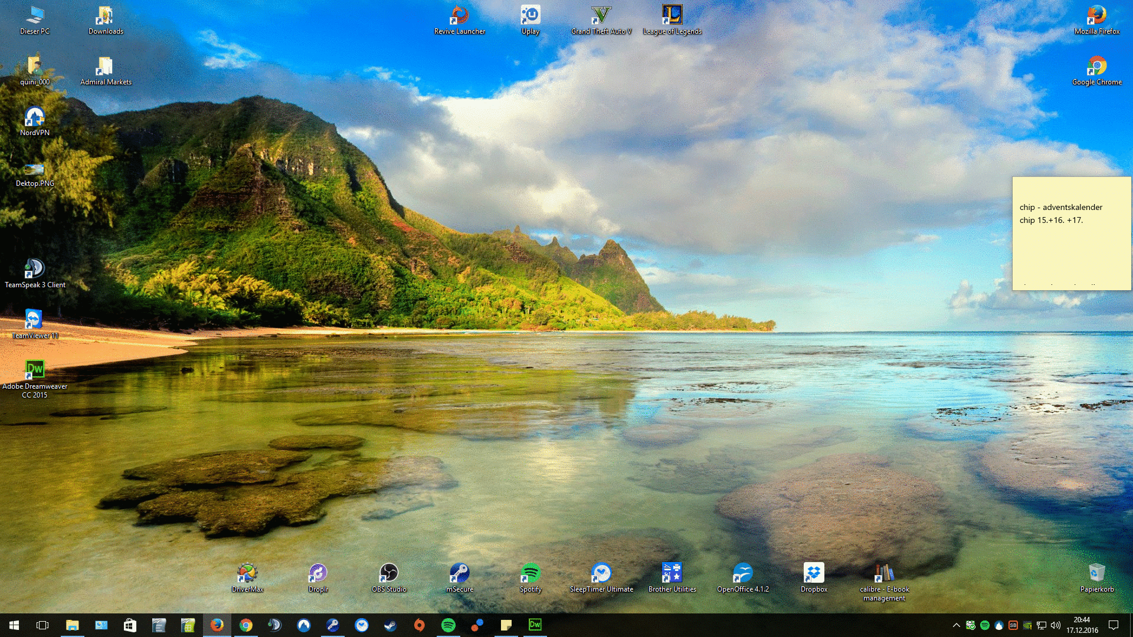Viewport: 1133px width, 637px height.
Task: Open the Downloads folder on the desktop
Action: pyautogui.click(x=106, y=21)
